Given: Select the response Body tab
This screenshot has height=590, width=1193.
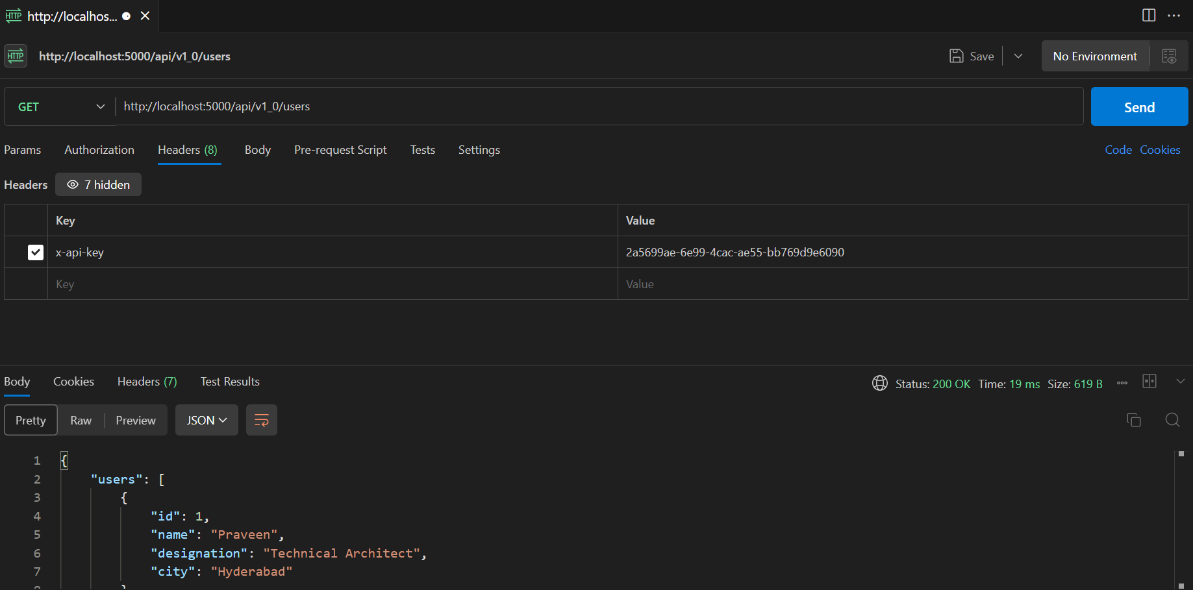Looking at the screenshot, I should pyautogui.click(x=17, y=382).
